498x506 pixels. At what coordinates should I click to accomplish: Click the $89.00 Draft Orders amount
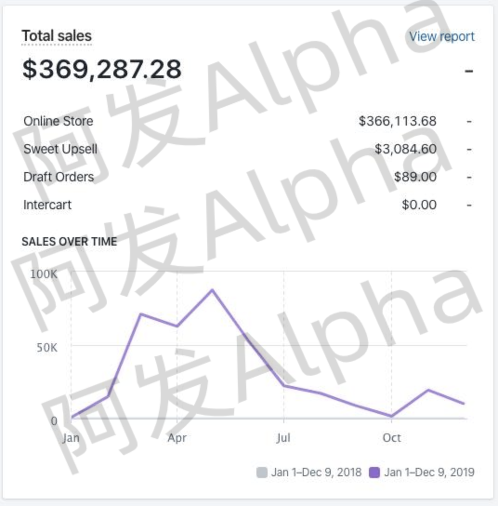(415, 177)
